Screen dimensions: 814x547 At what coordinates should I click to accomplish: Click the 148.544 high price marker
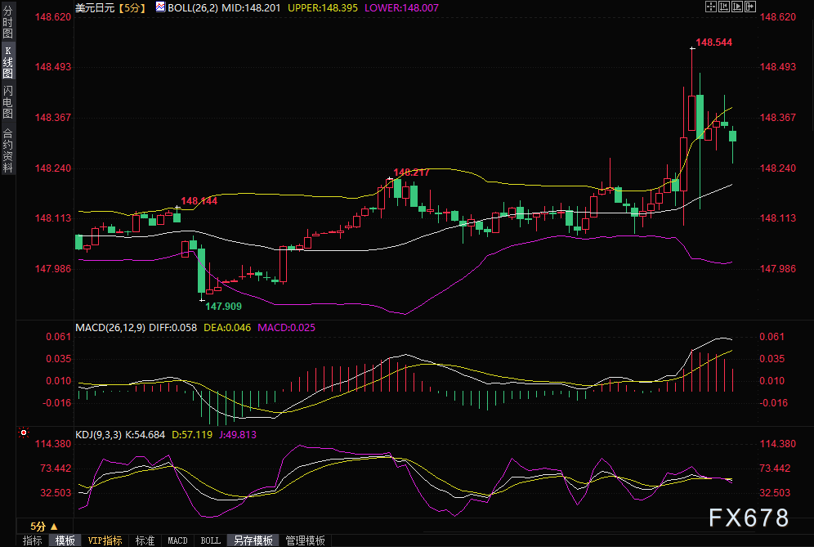[x=713, y=43]
